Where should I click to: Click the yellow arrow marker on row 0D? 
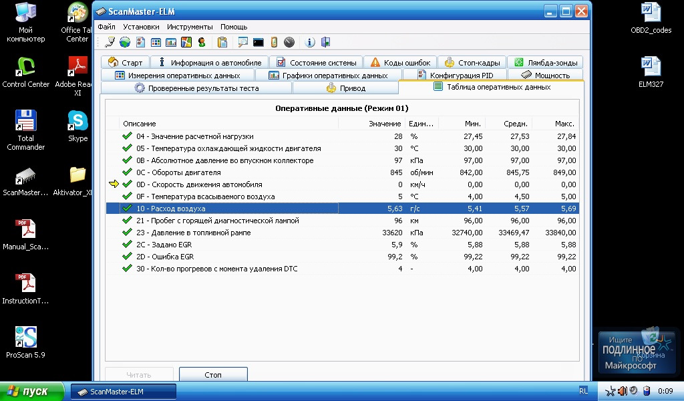click(x=114, y=184)
